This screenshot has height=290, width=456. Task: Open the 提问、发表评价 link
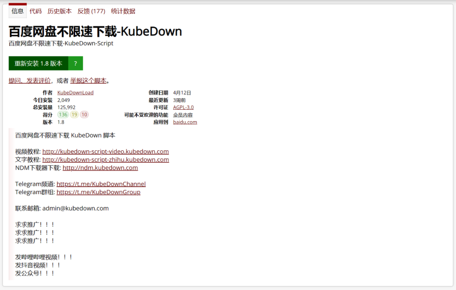pos(30,81)
